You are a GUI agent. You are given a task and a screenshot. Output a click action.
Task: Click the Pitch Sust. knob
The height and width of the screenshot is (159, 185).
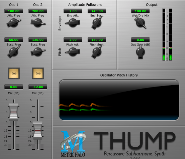point(97,52)
